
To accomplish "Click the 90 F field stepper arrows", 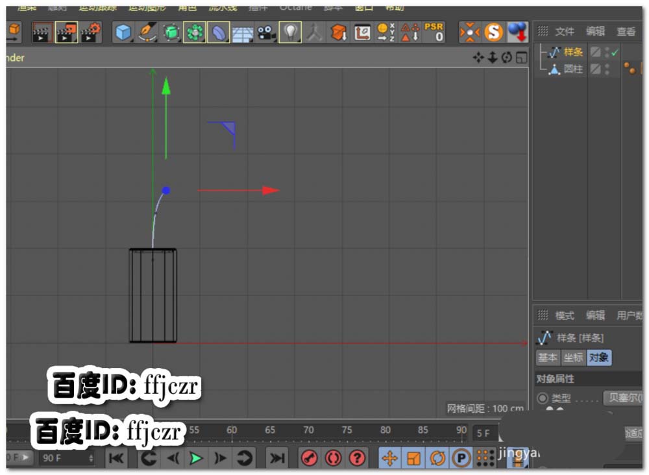I will click(91, 458).
